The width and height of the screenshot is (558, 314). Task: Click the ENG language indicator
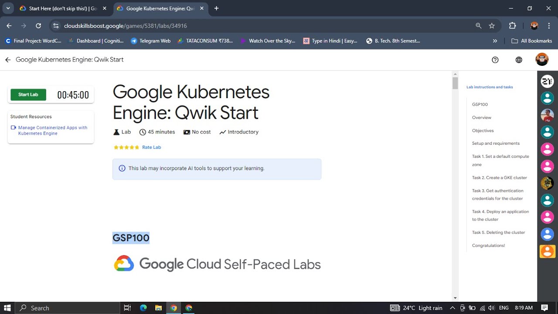pos(504,308)
